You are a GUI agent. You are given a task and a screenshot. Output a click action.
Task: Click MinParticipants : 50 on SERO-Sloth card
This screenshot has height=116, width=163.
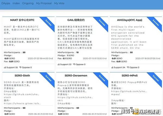[15, 108]
